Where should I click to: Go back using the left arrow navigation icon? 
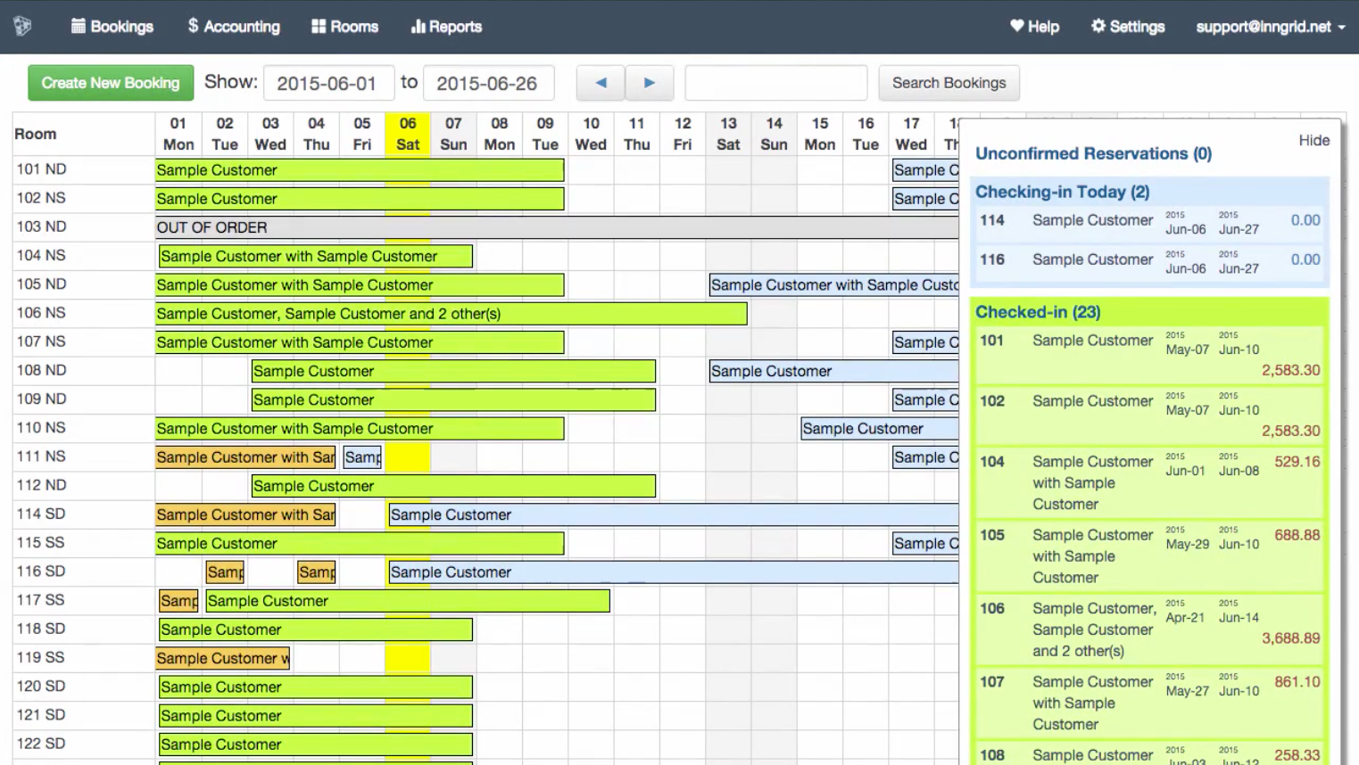click(600, 82)
